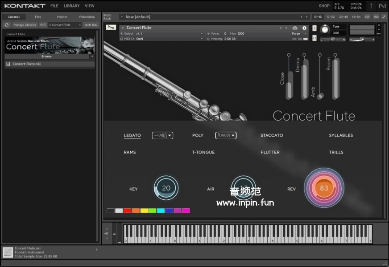Click the KONTAKT logo
389x267 pixels.
(x=25, y=6)
